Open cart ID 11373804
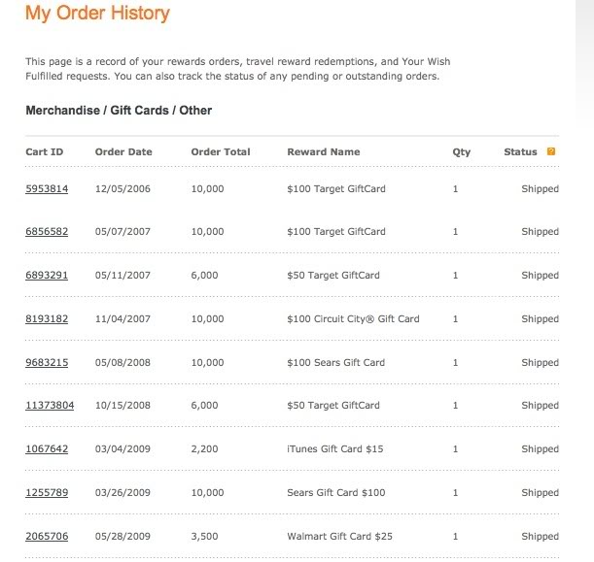The height and width of the screenshot is (562, 594). (50, 406)
